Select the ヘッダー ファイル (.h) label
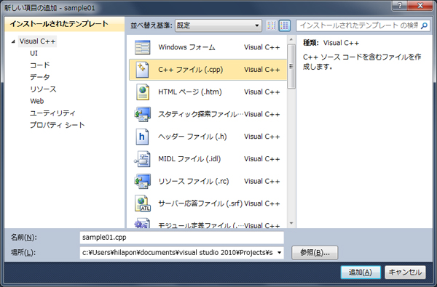This screenshot has width=437, height=287. [192, 137]
